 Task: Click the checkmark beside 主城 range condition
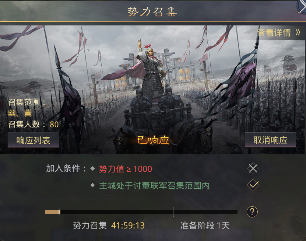[253, 185]
